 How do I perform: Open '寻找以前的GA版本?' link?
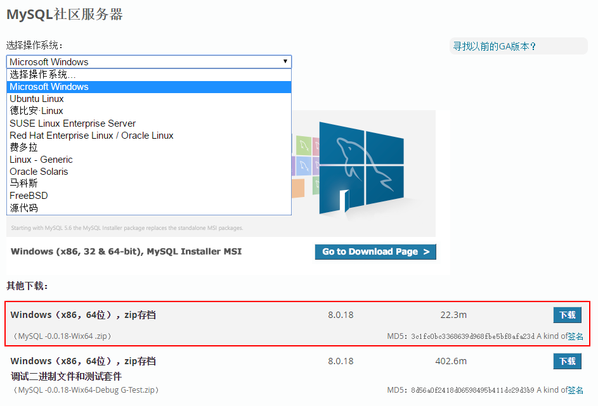pyautogui.click(x=494, y=46)
